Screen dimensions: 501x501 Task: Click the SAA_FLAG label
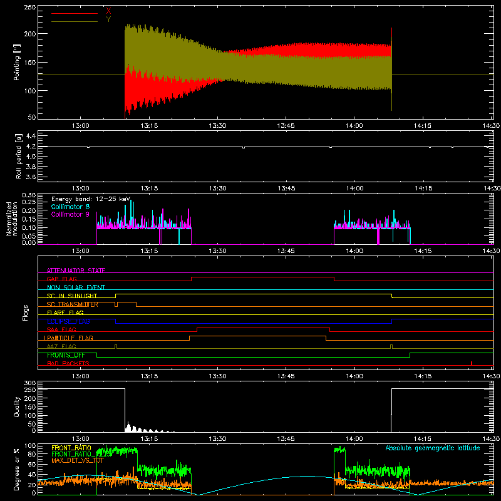tap(61, 329)
